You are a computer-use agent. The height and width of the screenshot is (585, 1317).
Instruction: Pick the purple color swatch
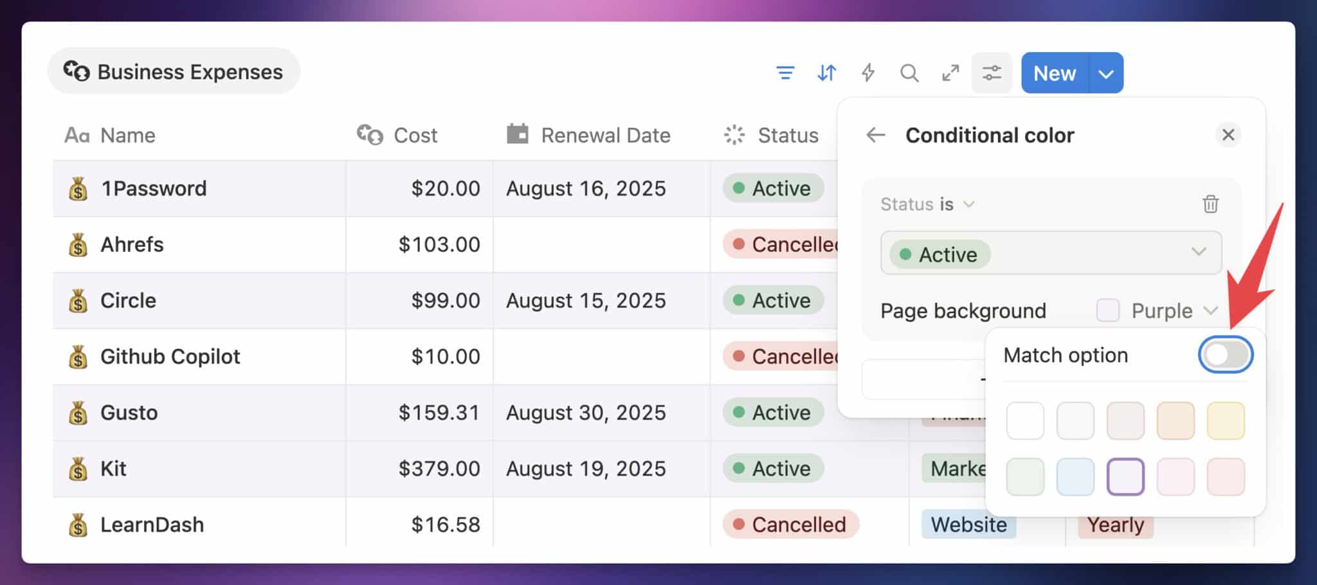click(x=1125, y=476)
